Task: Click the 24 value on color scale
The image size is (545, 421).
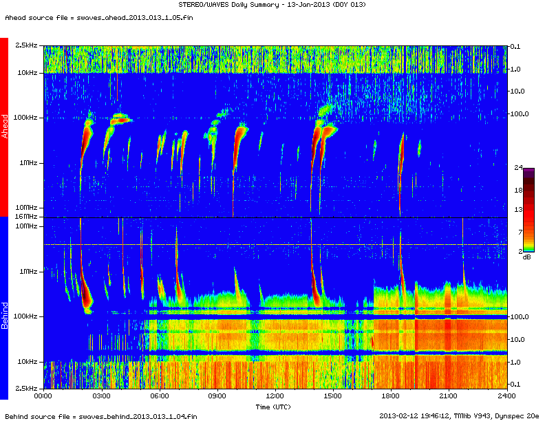Action: [518, 167]
